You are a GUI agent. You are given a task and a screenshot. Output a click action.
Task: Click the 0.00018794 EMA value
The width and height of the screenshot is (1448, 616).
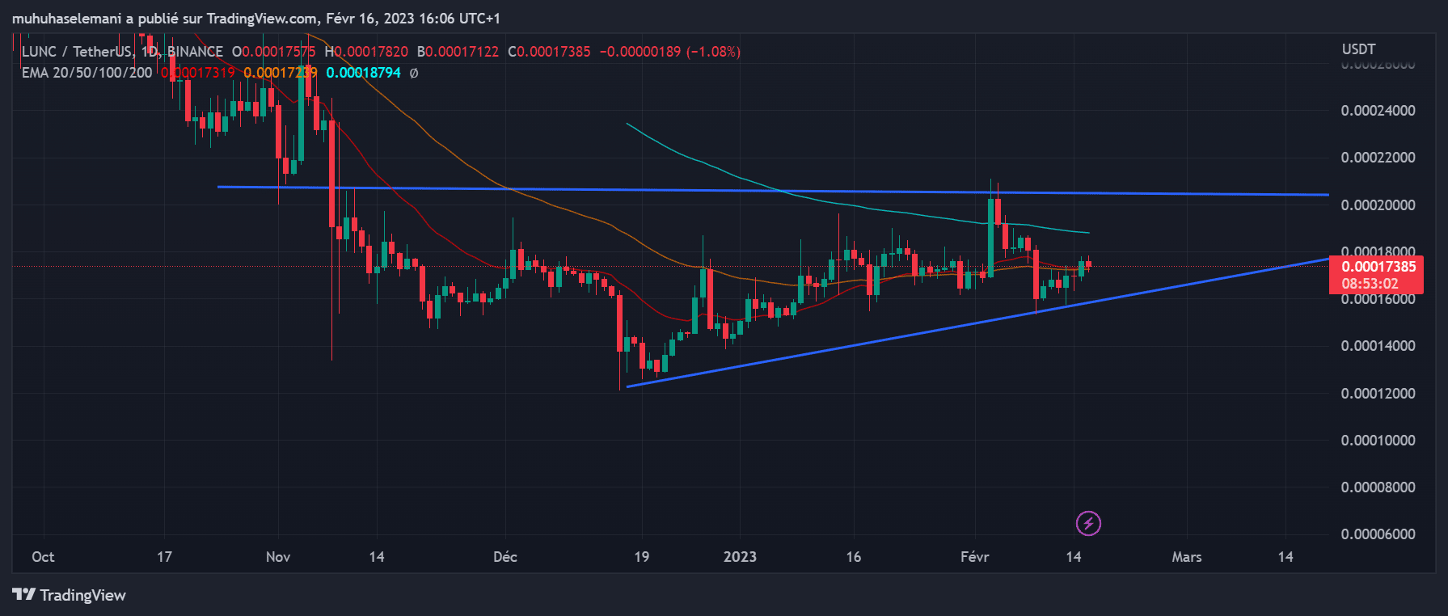[363, 73]
